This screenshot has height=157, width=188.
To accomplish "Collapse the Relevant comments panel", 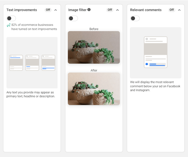I will [x=179, y=10].
